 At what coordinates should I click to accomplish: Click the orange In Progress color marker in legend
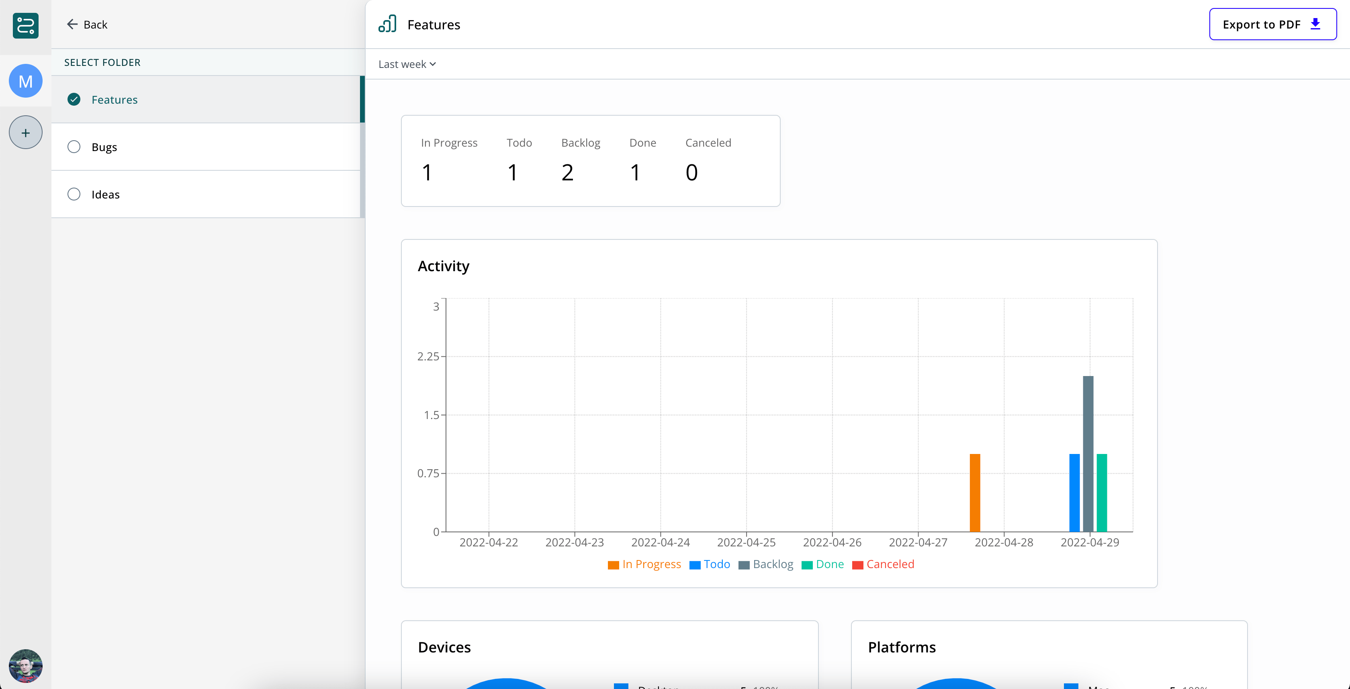click(x=613, y=564)
